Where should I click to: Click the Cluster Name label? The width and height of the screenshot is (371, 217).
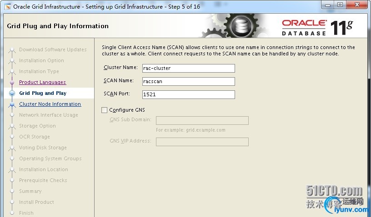point(120,68)
